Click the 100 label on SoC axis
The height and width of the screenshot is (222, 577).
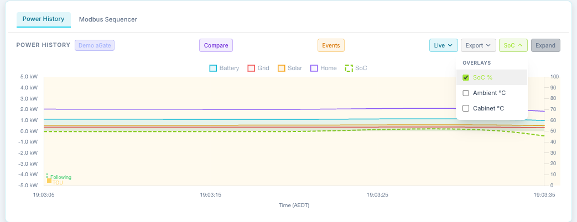(x=554, y=77)
